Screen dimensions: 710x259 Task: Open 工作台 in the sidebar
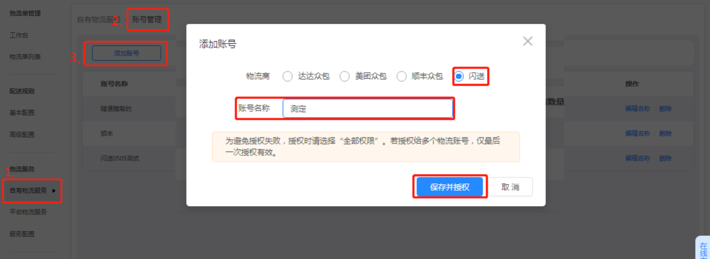tap(19, 35)
